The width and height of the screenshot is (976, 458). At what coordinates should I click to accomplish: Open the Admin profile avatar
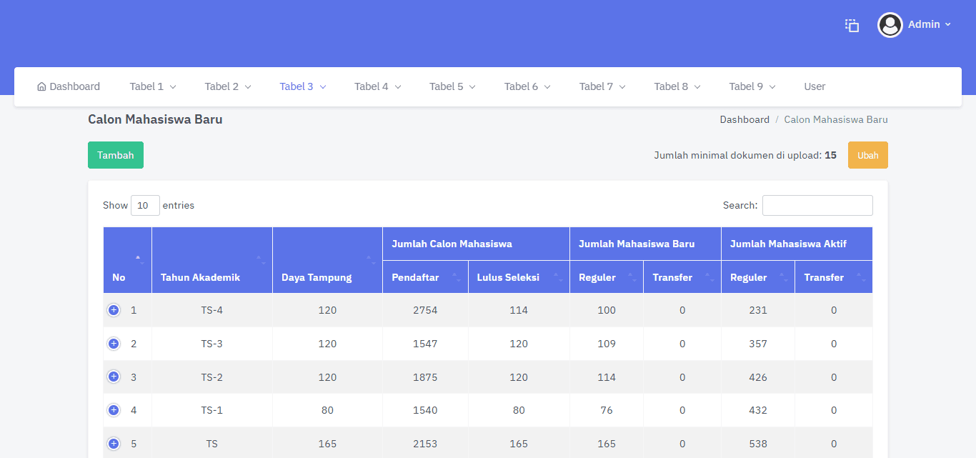click(890, 25)
